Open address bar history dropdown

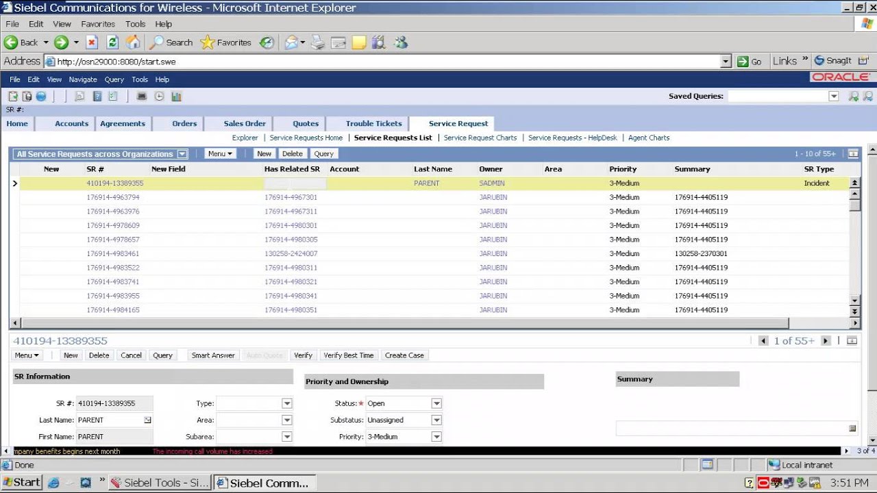726,61
